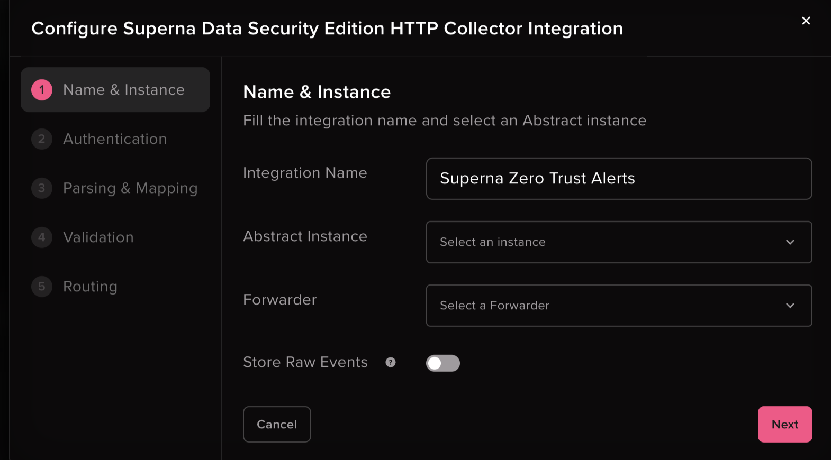Select the Name & Instance step
The width and height of the screenshot is (831, 460).
click(115, 90)
